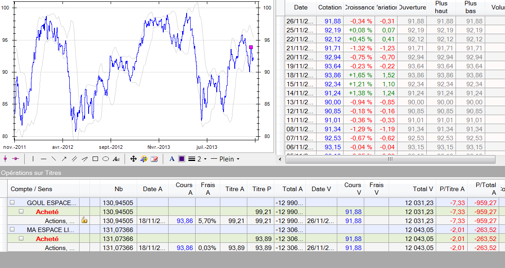Toggle the GOUL ESPACE account row box

(x=13, y=203)
